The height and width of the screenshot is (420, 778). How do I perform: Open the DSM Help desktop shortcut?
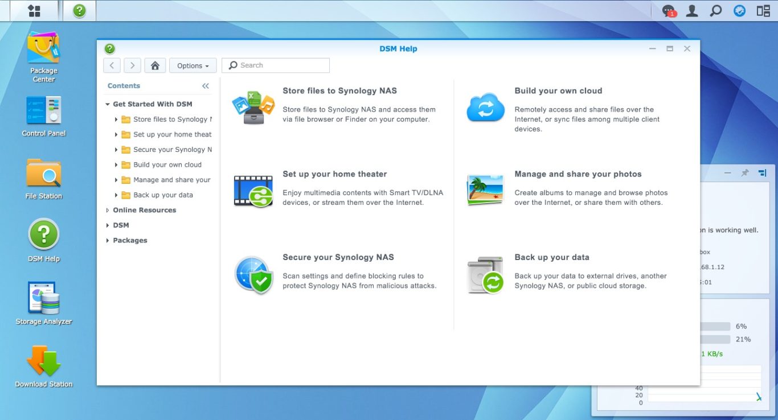[x=44, y=241]
